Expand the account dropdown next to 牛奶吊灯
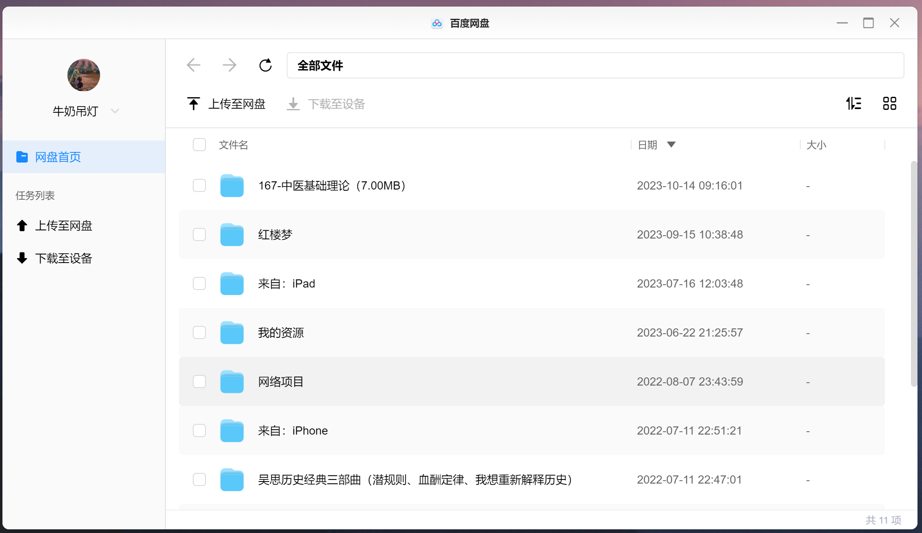Image resolution: width=922 pixels, height=533 pixels. point(115,111)
